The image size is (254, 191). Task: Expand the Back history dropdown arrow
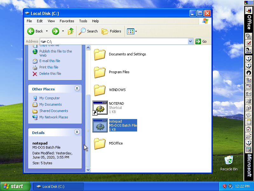[x=47, y=31]
